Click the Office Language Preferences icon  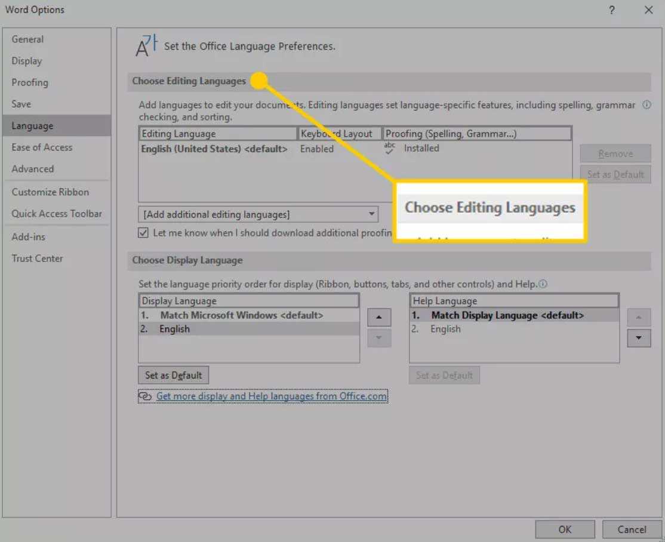point(147,46)
